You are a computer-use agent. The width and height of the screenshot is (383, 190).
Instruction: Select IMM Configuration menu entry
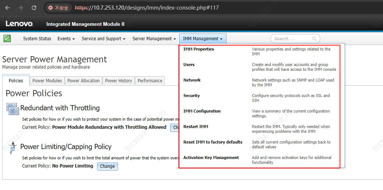pyautogui.click(x=202, y=111)
